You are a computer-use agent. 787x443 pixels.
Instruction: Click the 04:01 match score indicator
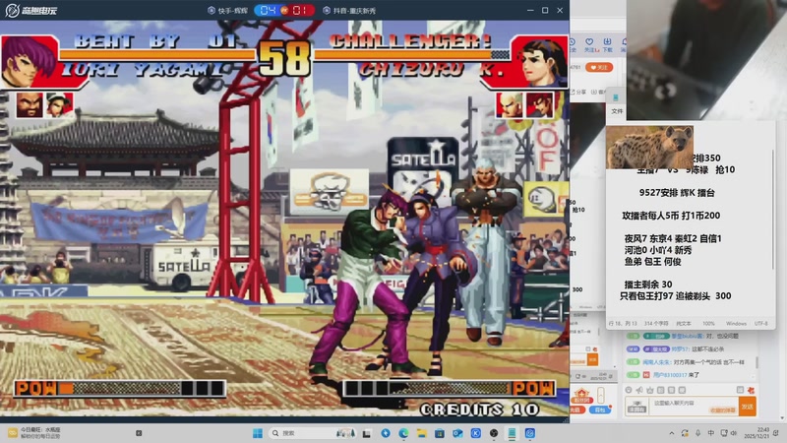point(284,10)
